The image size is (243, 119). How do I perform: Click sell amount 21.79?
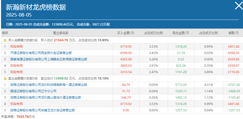[x=181, y=53]
